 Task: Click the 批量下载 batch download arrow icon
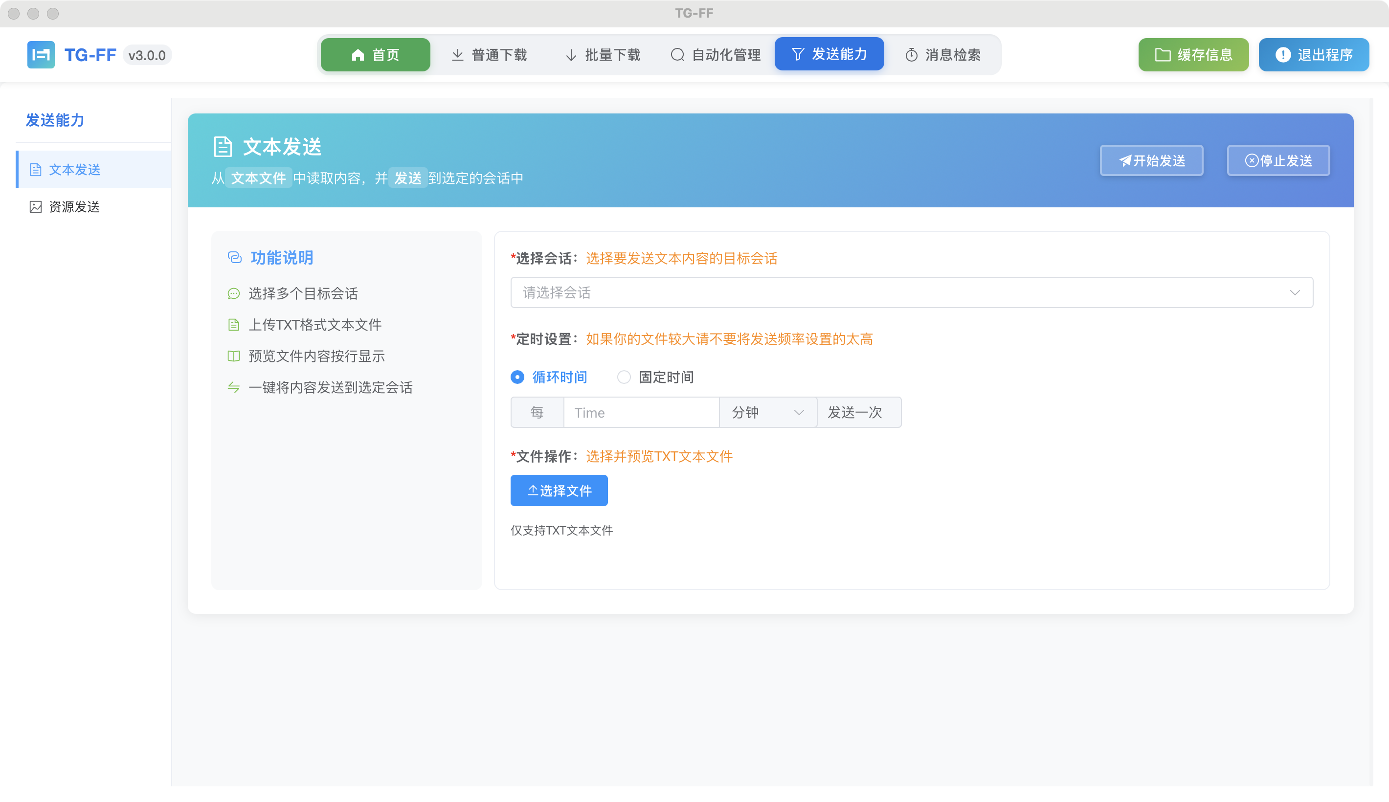[x=571, y=54]
